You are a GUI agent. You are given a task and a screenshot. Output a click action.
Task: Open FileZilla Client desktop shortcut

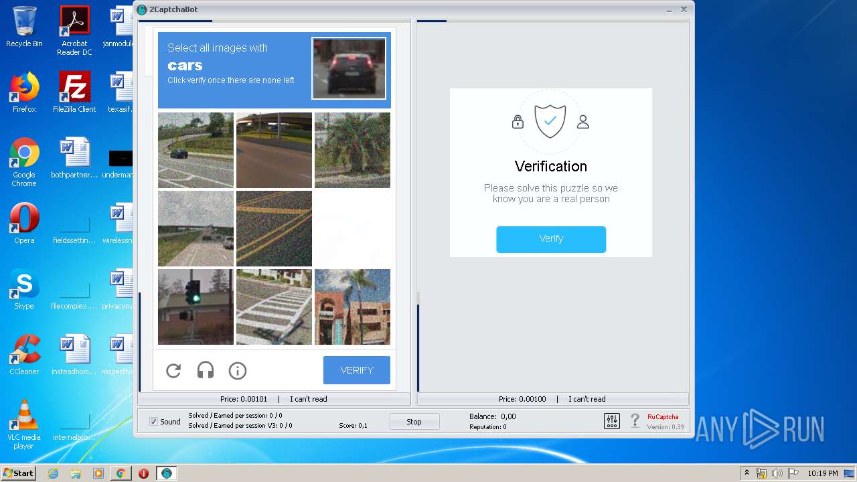(x=74, y=92)
